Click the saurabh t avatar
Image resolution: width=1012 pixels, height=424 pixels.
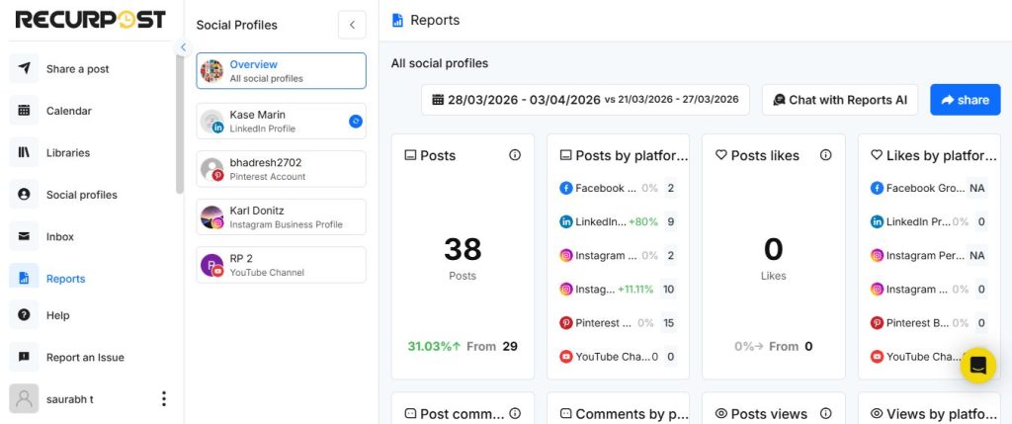pyautogui.click(x=24, y=399)
